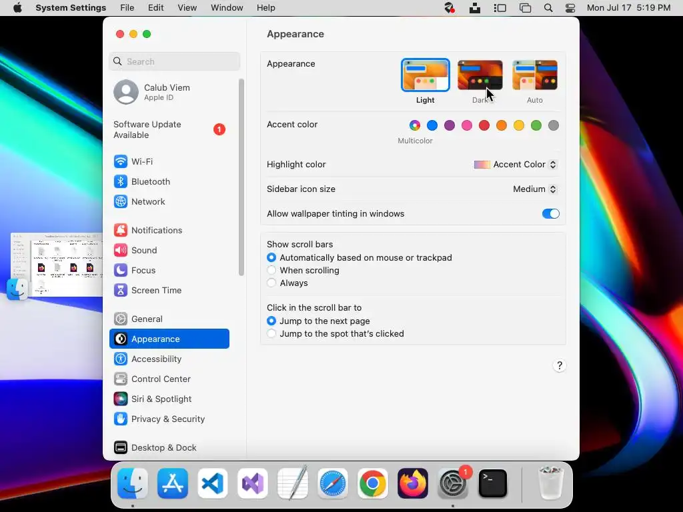Viewport: 683px width, 512px height.
Task: Click the help question mark button
Action: pyautogui.click(x=560, y=365)
